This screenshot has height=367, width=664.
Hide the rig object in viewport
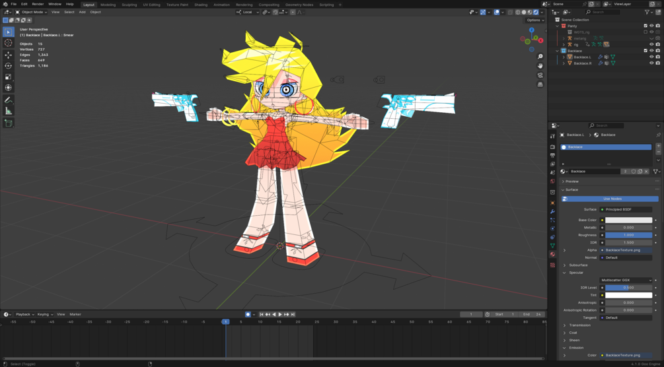pyautogui.click(x=651, y=44)
